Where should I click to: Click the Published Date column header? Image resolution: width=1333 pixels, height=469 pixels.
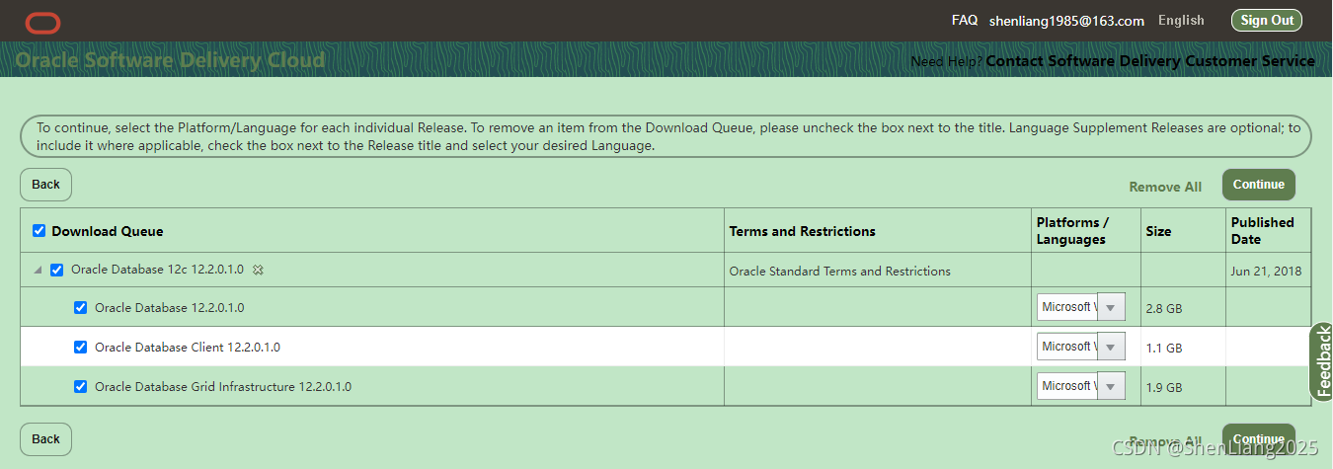[1262, 231]
